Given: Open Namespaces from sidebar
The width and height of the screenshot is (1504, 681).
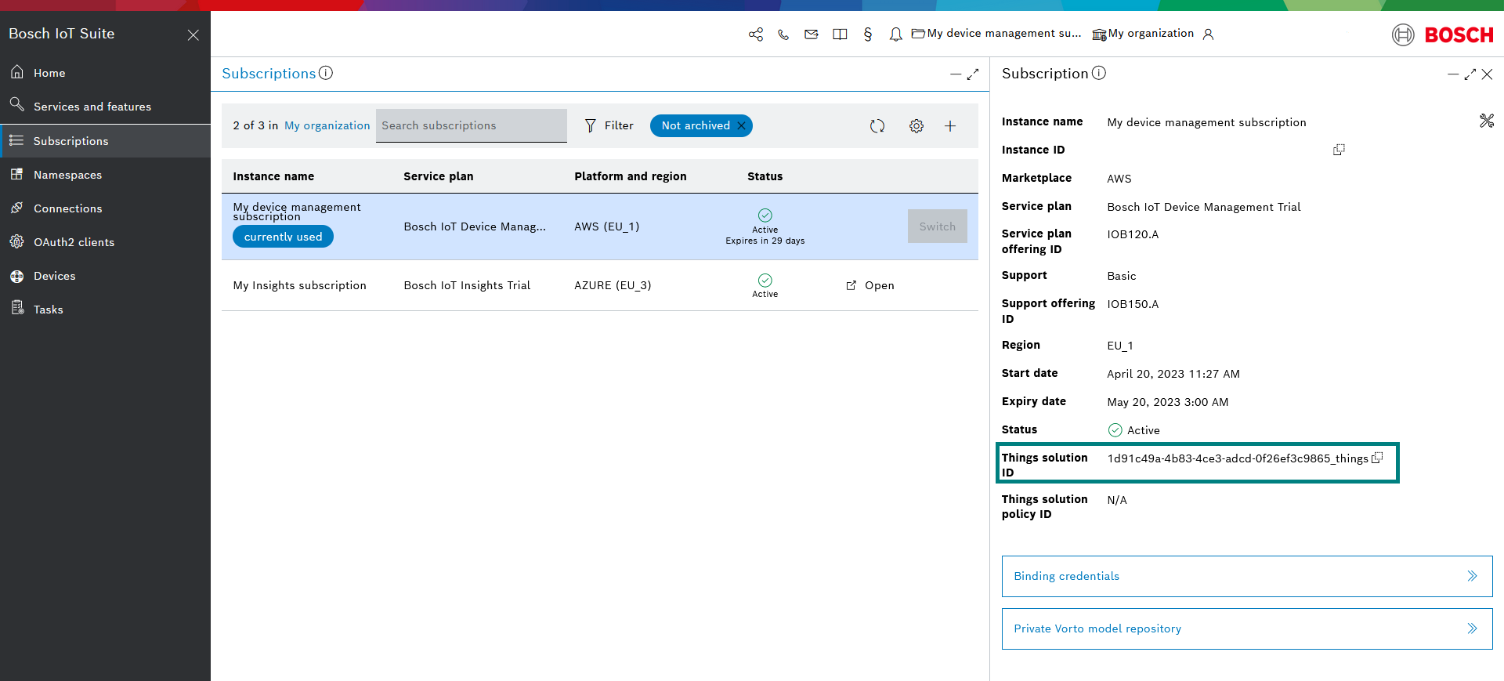Looking at the screenshot, I should pyautogui.click(x=105, y=175).
